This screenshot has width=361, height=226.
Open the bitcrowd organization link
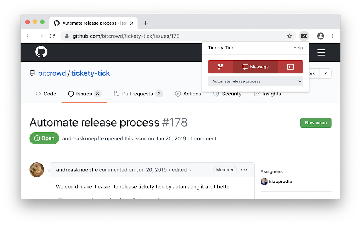(x=52, y=73)
